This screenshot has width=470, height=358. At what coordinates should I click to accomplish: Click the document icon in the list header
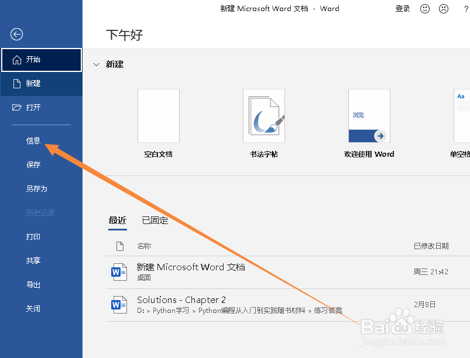[x=120, y=246]
